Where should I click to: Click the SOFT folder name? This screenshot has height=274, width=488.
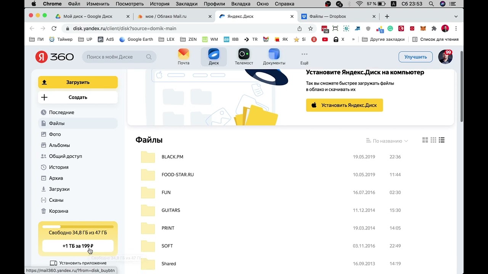[x=167, y=246]
